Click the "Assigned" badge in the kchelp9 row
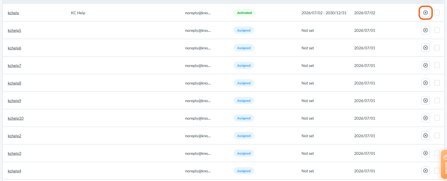Viewport: 447px width, 181px height. (x=244, y=101)
